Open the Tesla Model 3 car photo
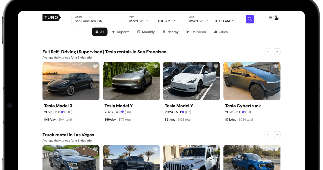Viewport: 323px width, 170px height. [x=71, y=81]
